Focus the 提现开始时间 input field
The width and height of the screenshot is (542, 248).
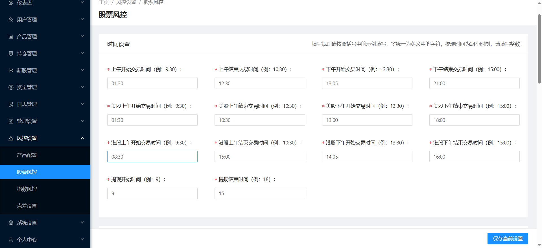[152, 193]
